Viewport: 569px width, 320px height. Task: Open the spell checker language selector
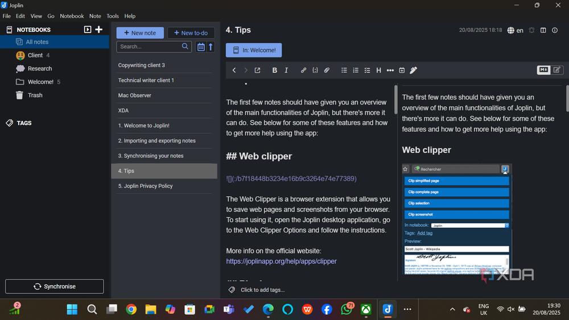(516, 31)
